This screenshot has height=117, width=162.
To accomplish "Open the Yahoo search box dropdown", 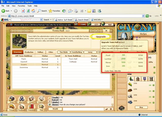I will click(x=41, y=20).
